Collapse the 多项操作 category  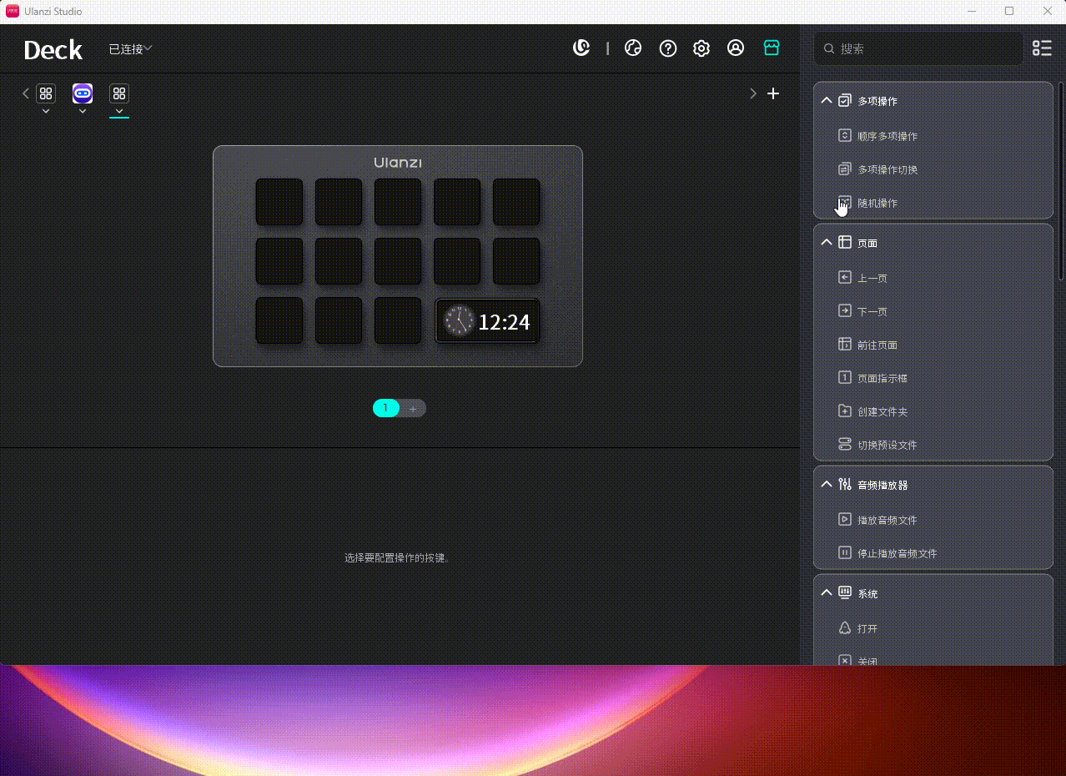827,101
